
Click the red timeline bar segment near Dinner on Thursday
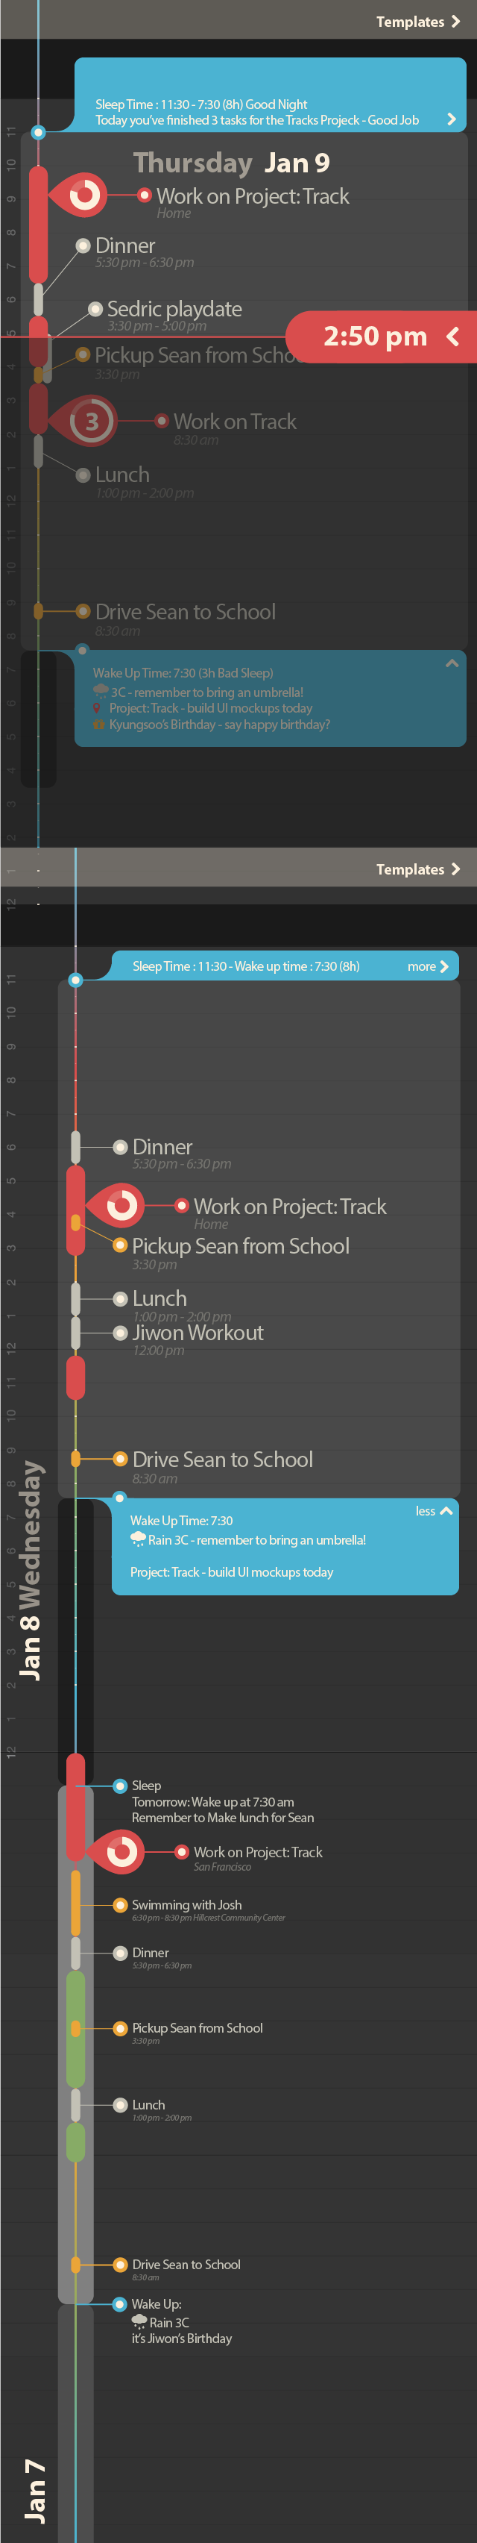(39, 225)
